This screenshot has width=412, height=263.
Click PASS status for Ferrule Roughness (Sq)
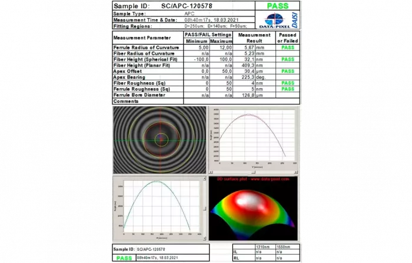[288, 89]
